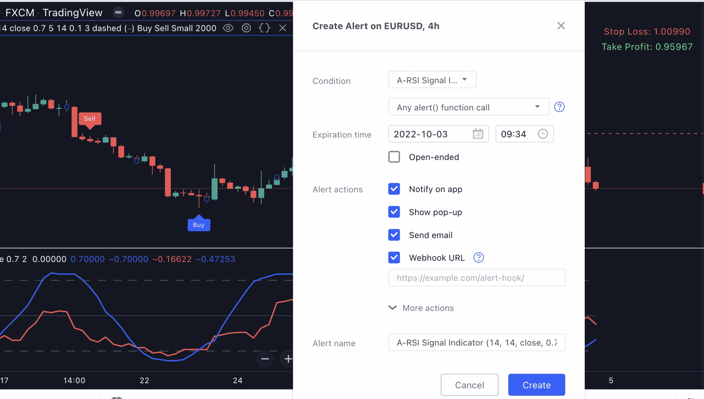704x399 pixels.
Task: Open the alert Condition dropdown
Action: point(432,80)
